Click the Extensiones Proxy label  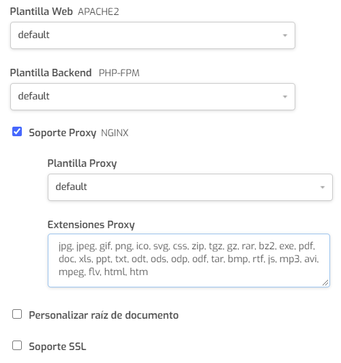(91, 225)
